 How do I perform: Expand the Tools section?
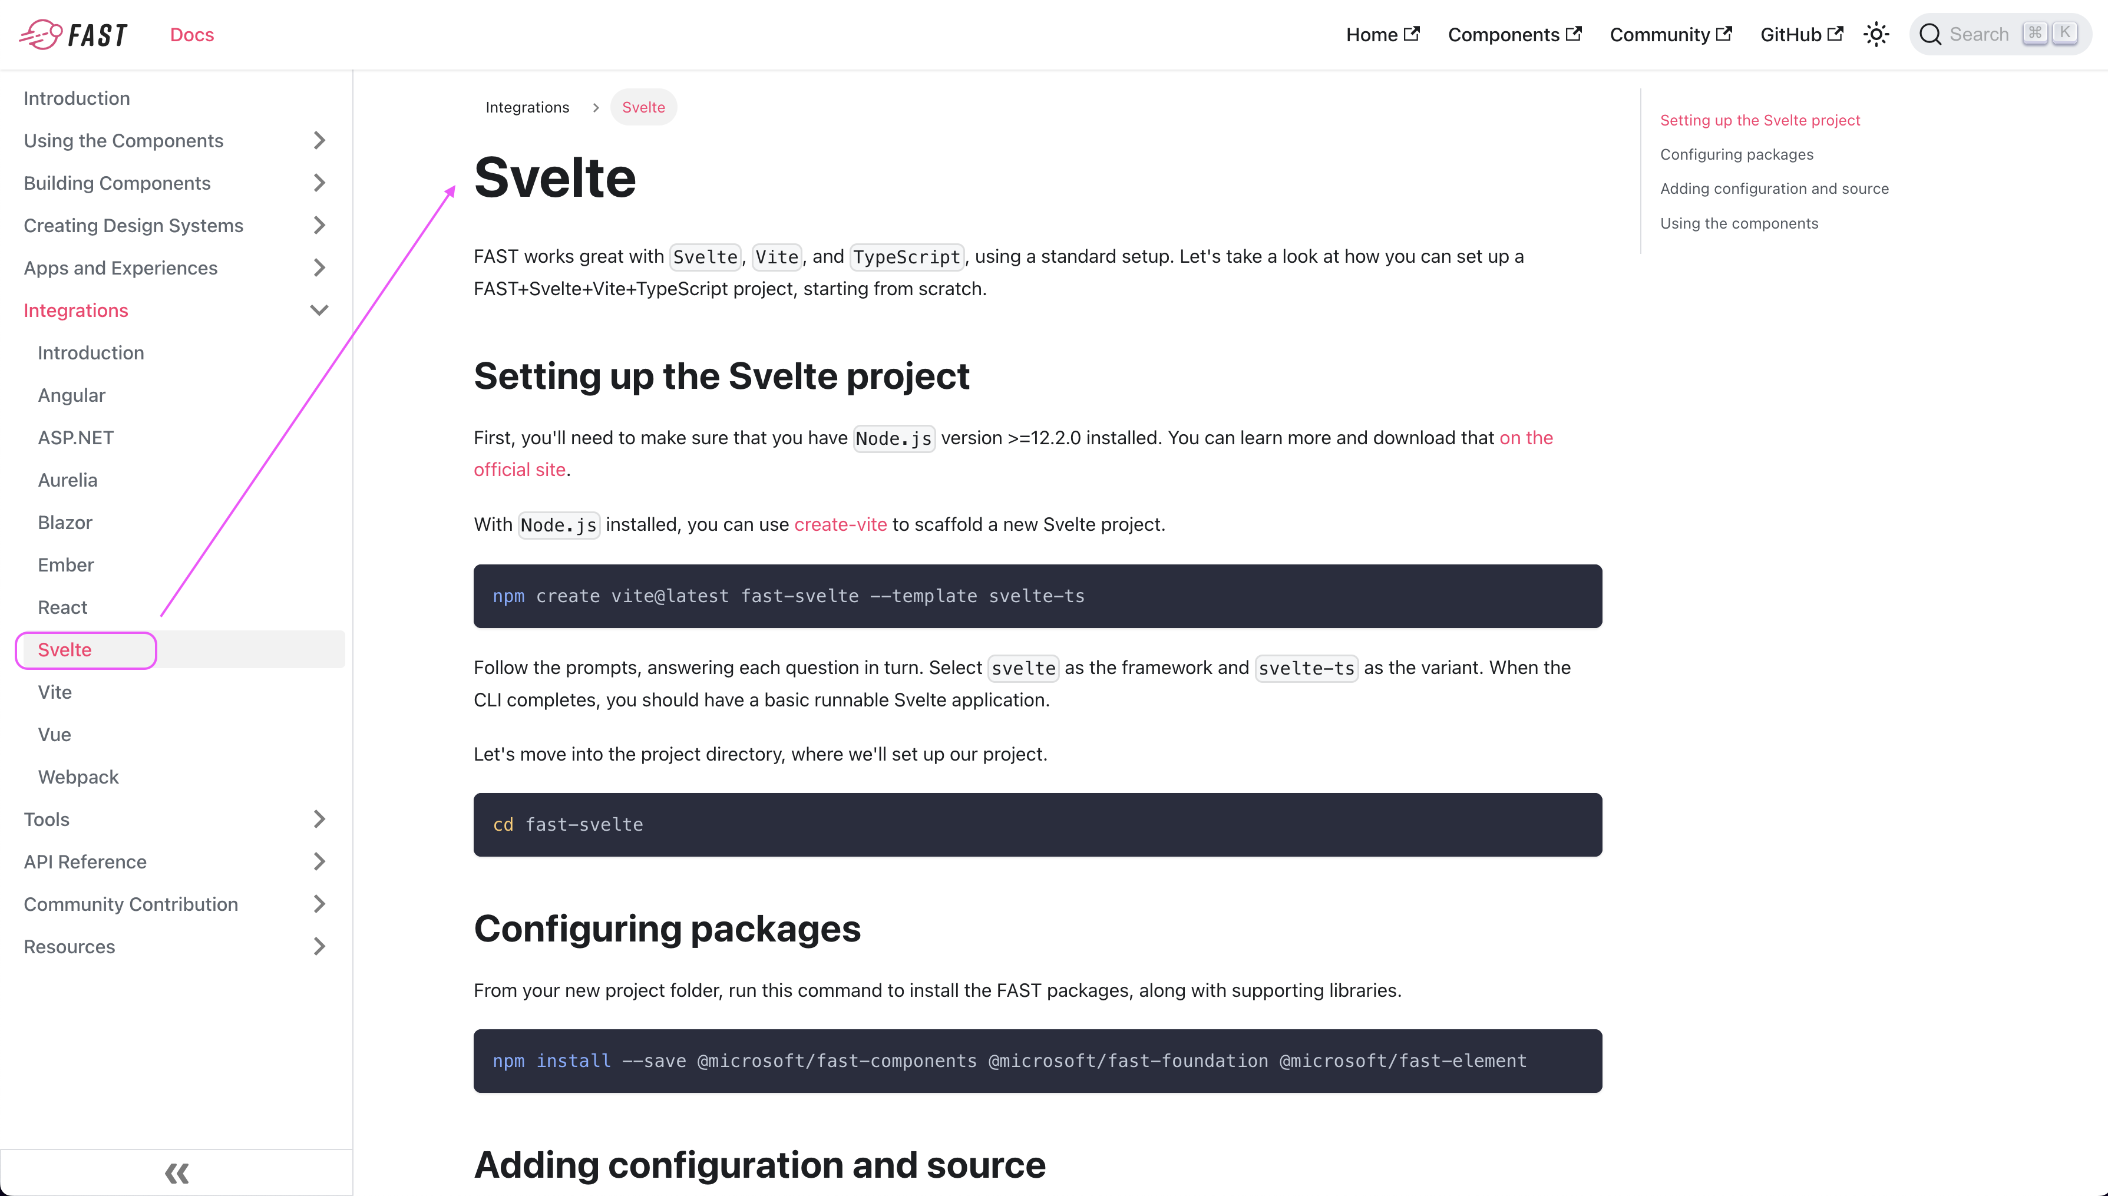click(x=319, y=819)
